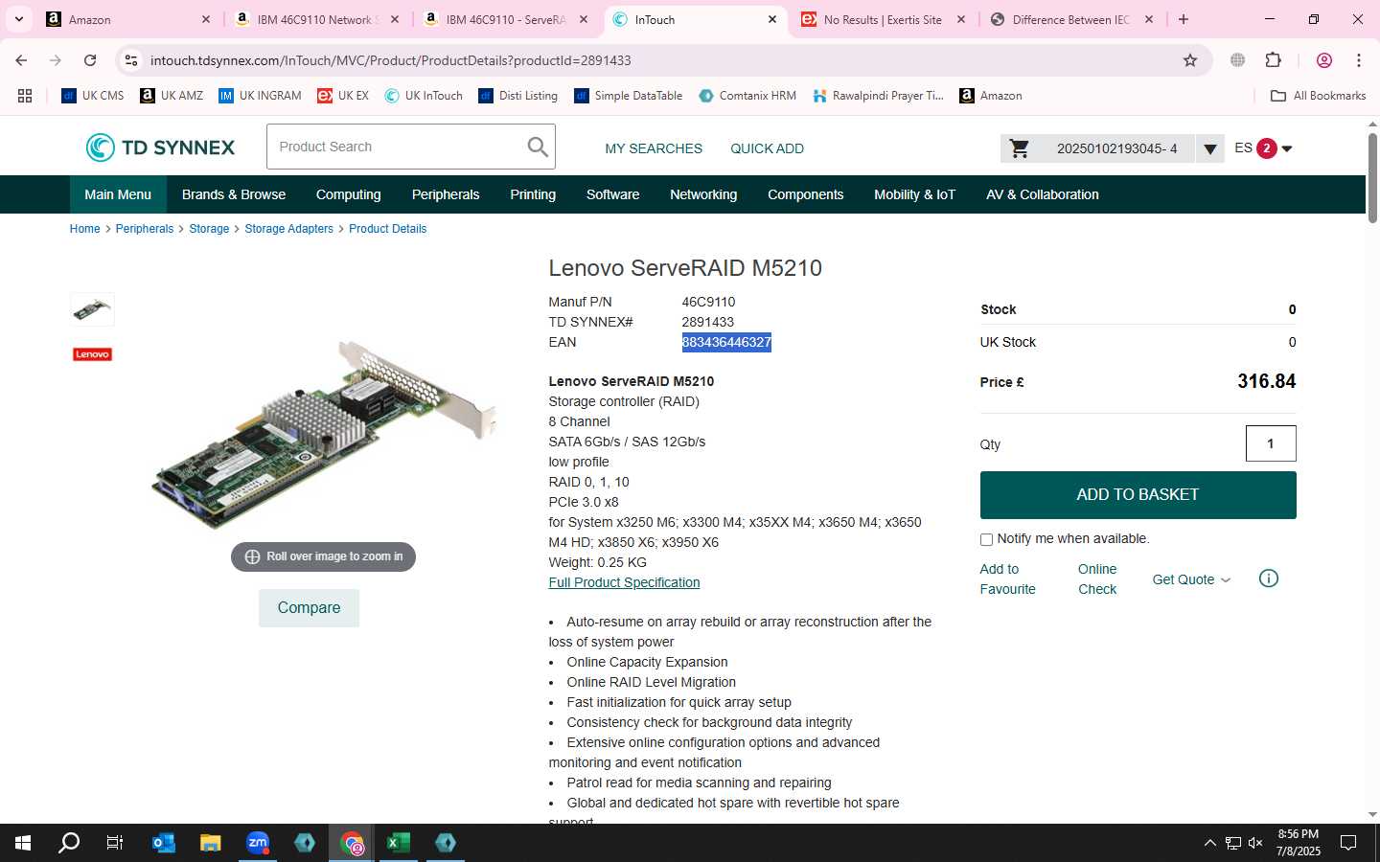This screenshot has width=1380, height=862.
Task: Switch to the No Results Exertis Site tab
Action: click(883, 19)
